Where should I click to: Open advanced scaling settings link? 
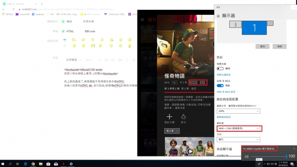click(x=224, y=117)
